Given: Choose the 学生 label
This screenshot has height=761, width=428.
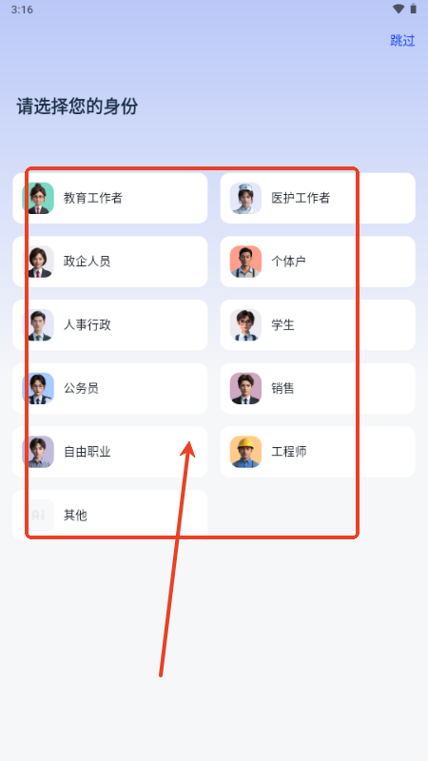Looking at the screenshot, I should 282,325.
